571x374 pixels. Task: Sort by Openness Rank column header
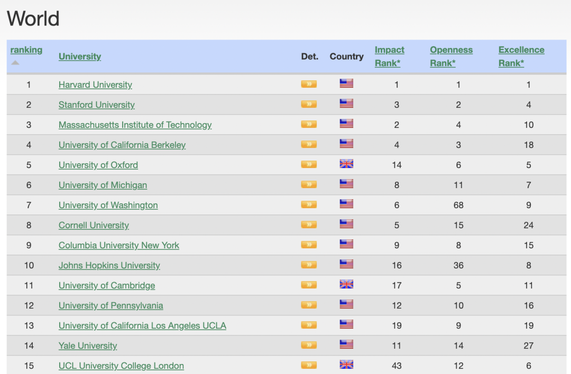point(451,57)
